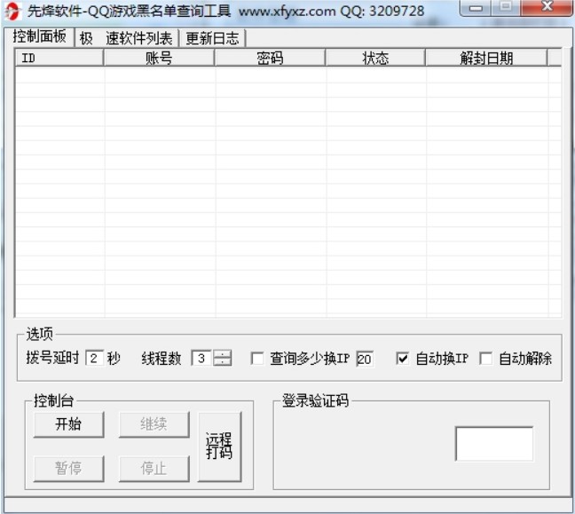Click the 密码 column header
The width and height of the screenshot is (575, 514).
coord(270,58)
